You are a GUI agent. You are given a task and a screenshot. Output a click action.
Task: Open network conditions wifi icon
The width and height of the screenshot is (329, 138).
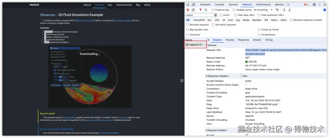[x=277, y=10]
